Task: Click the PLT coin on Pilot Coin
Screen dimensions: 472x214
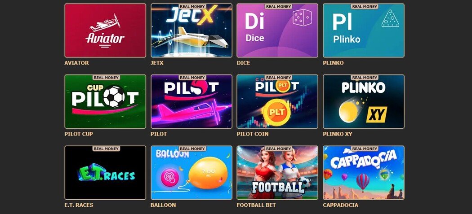Action: click(276, 112)
